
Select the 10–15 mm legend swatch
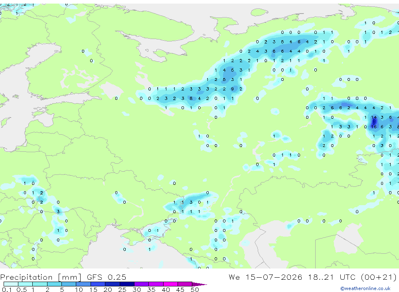[83, 284]
